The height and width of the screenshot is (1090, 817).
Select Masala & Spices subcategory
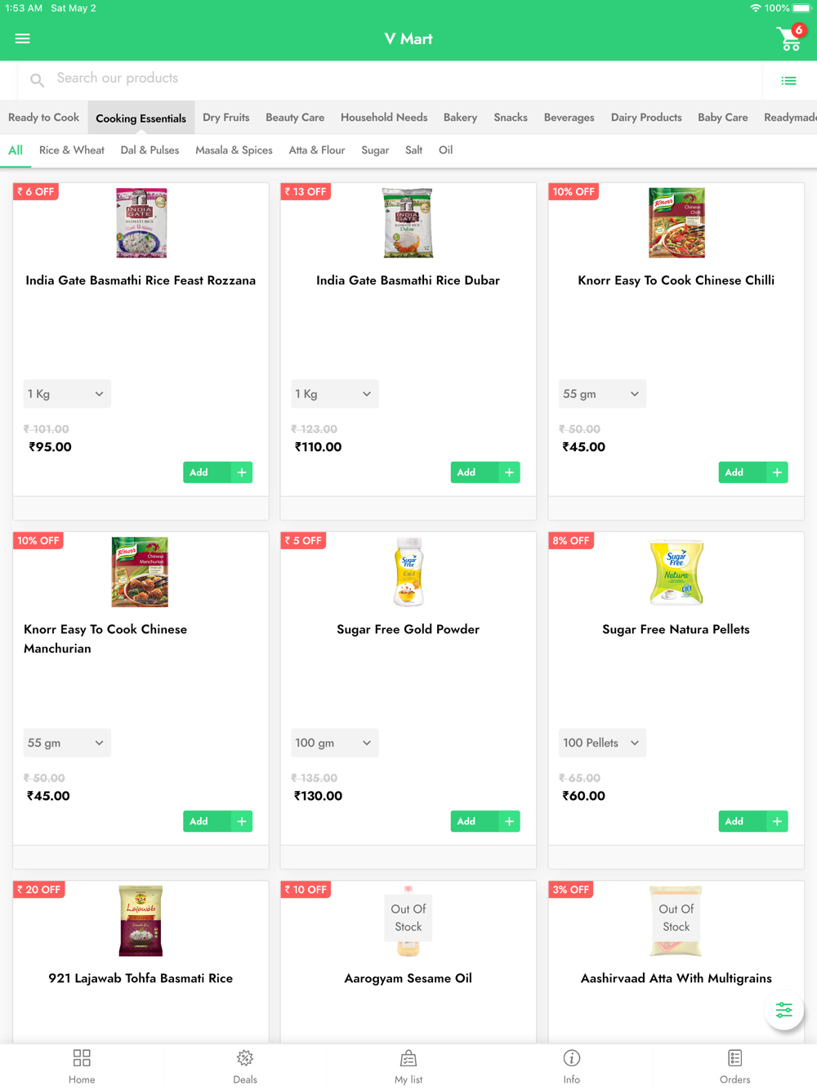click(x=234, y=150)
